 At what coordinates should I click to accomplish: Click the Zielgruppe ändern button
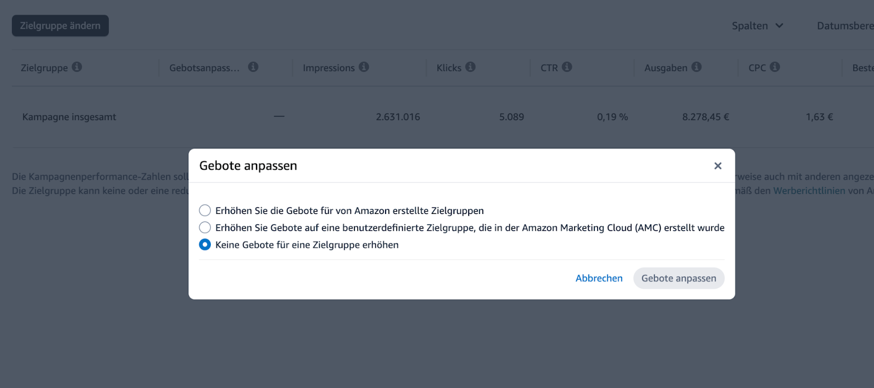pos(60,26)
